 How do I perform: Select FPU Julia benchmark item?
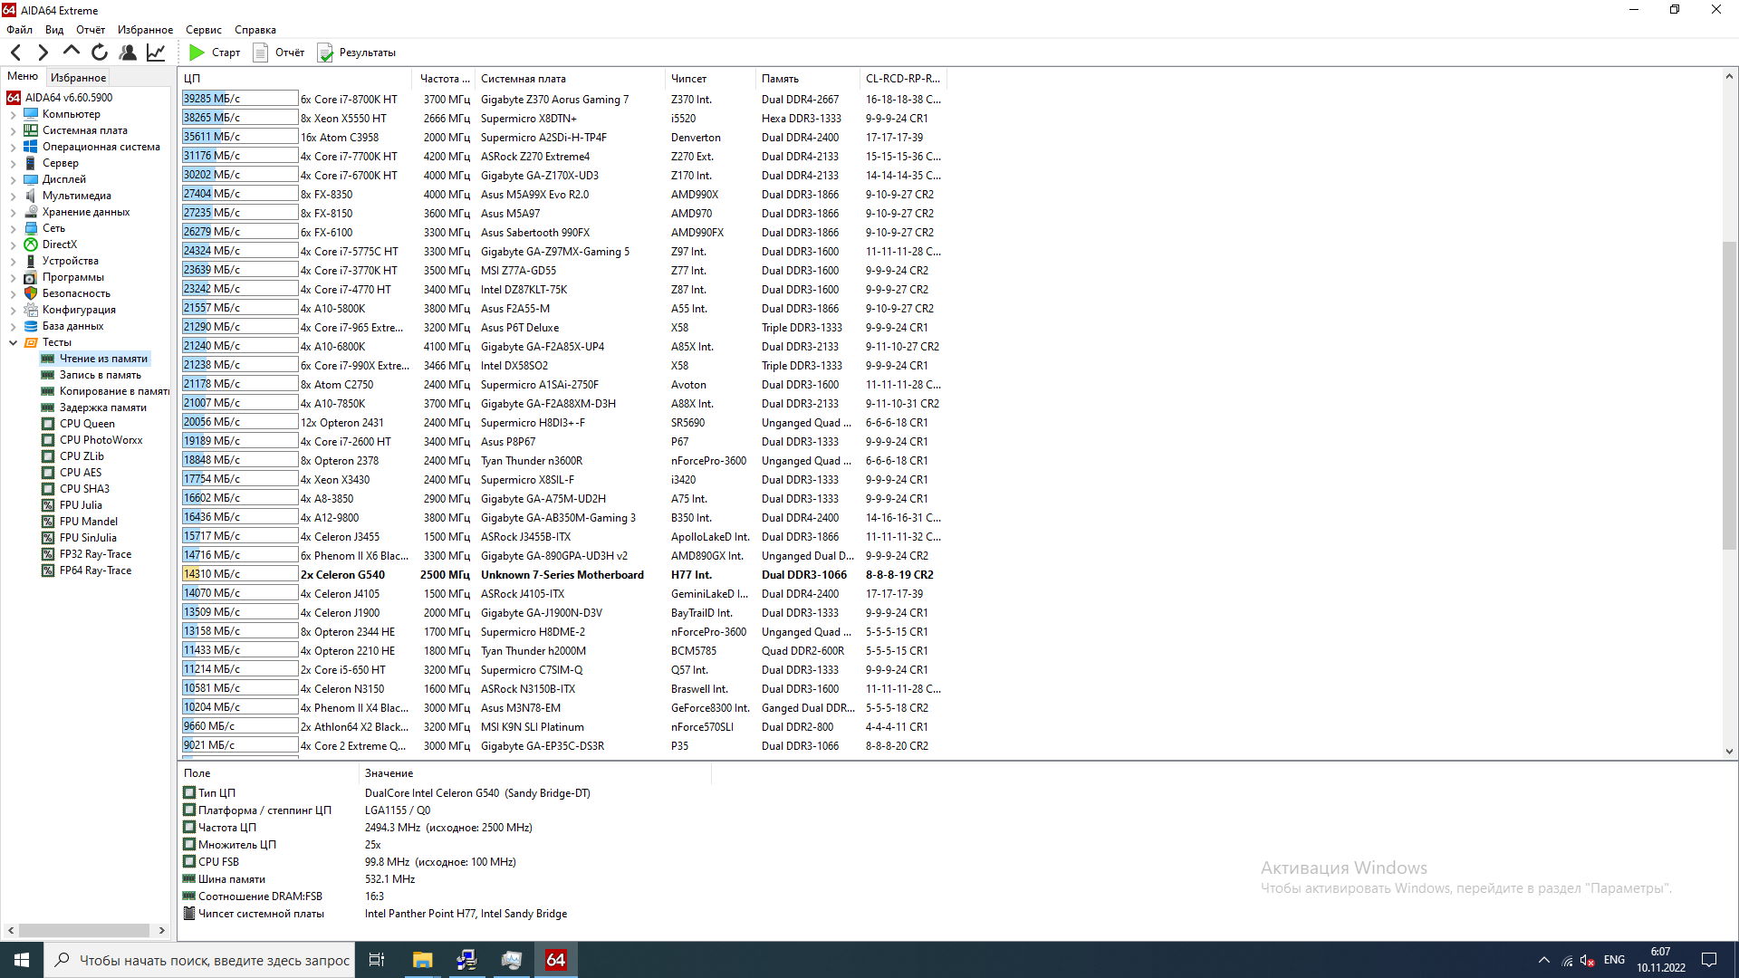pyautogui.click(x=81, y=505)
